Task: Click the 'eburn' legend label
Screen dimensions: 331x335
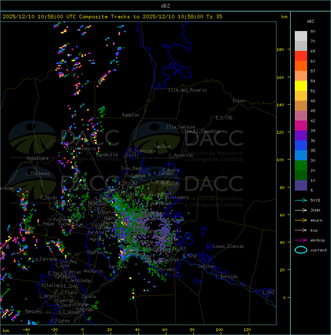Action: pyautogui.click(x=316, y=220)
